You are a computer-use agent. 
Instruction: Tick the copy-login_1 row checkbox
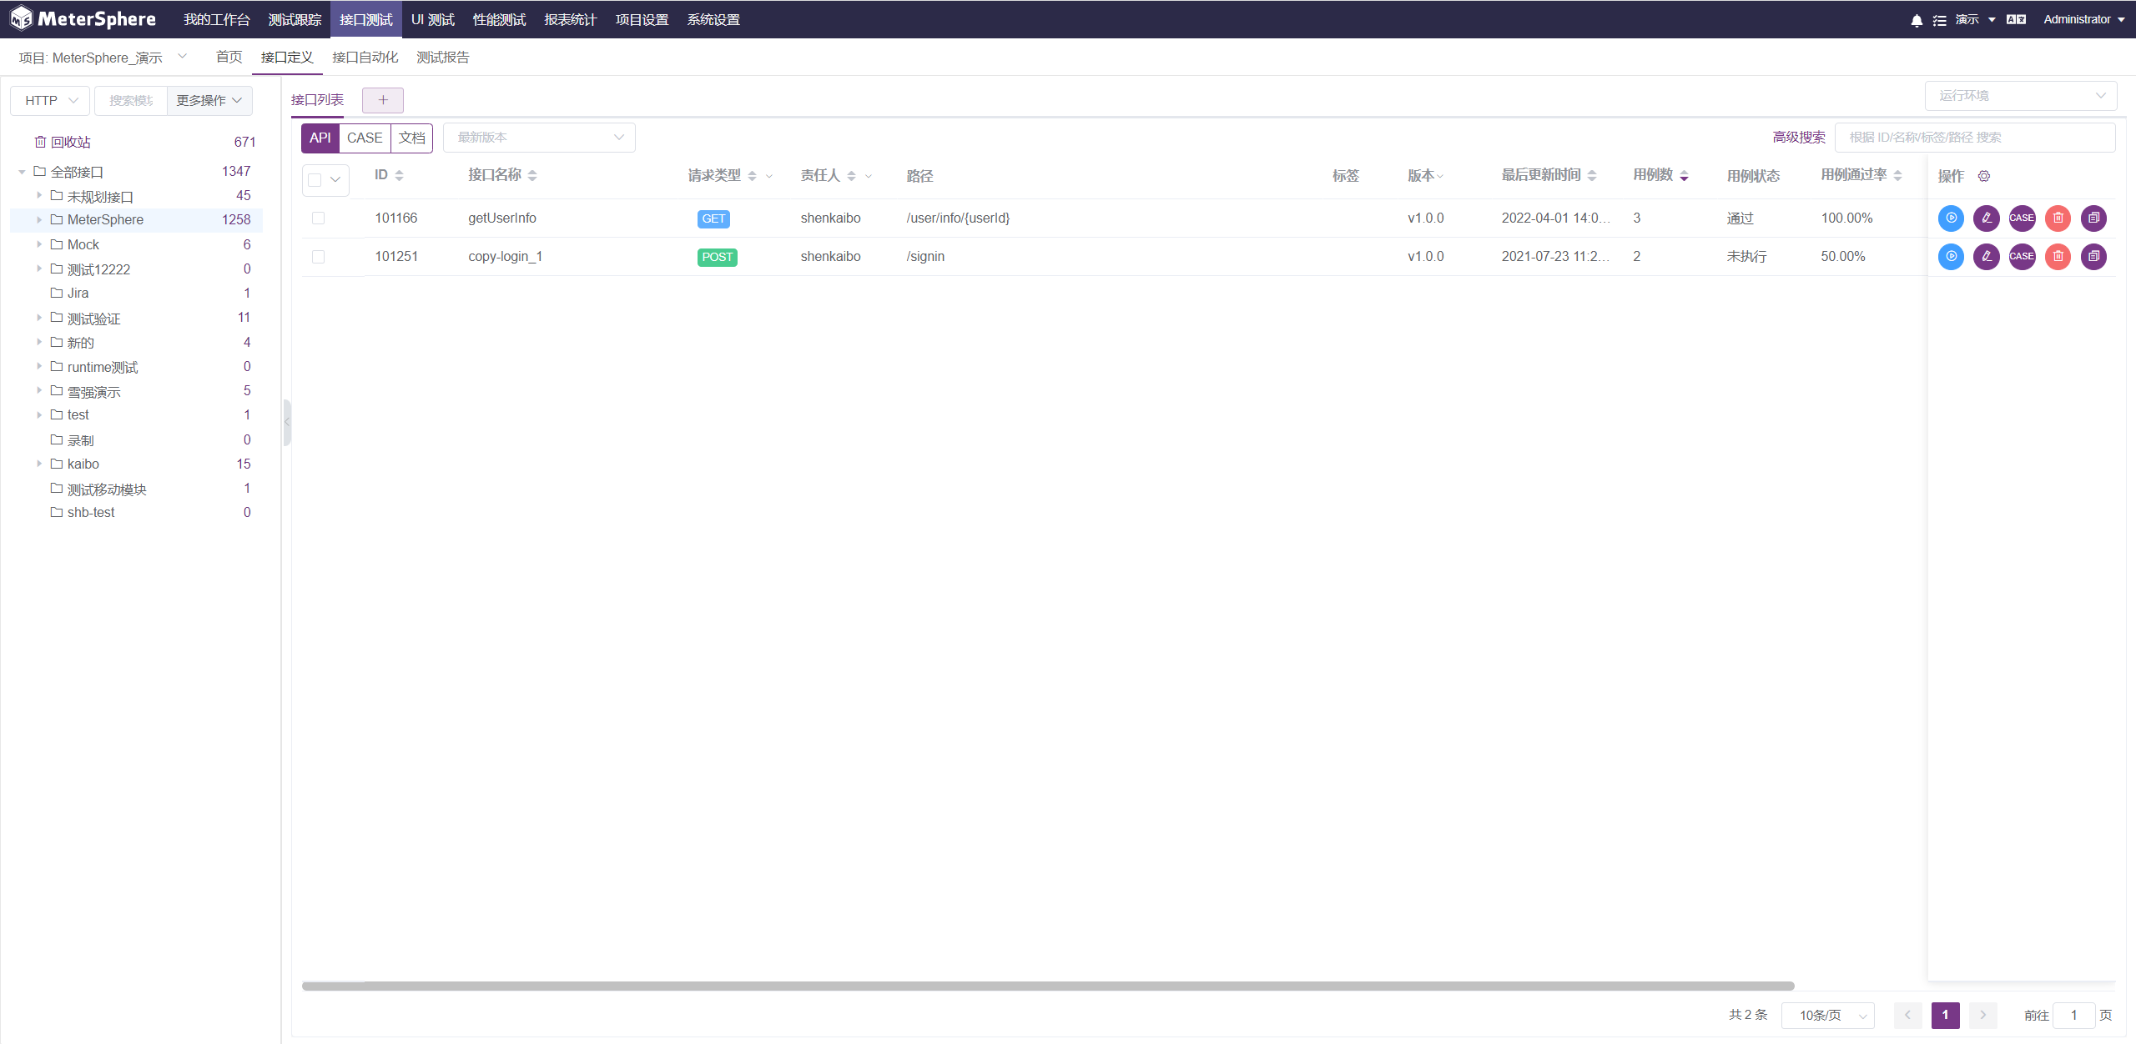click(318, 256)
